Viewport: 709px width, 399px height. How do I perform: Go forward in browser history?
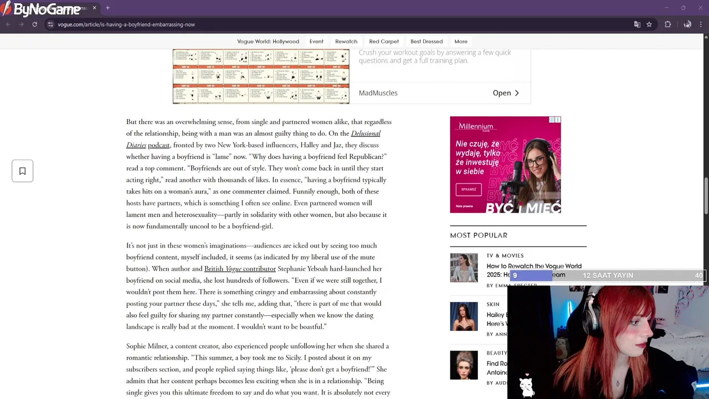click(21, 24)
